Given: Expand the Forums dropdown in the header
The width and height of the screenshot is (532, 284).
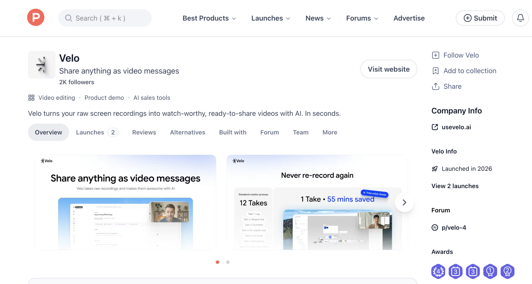Looking at the screenshot, I should click(362, 18).
